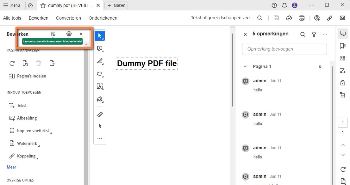350x185 pixels.
Task: Select the text box selection tool
Action: pos(100,87)
